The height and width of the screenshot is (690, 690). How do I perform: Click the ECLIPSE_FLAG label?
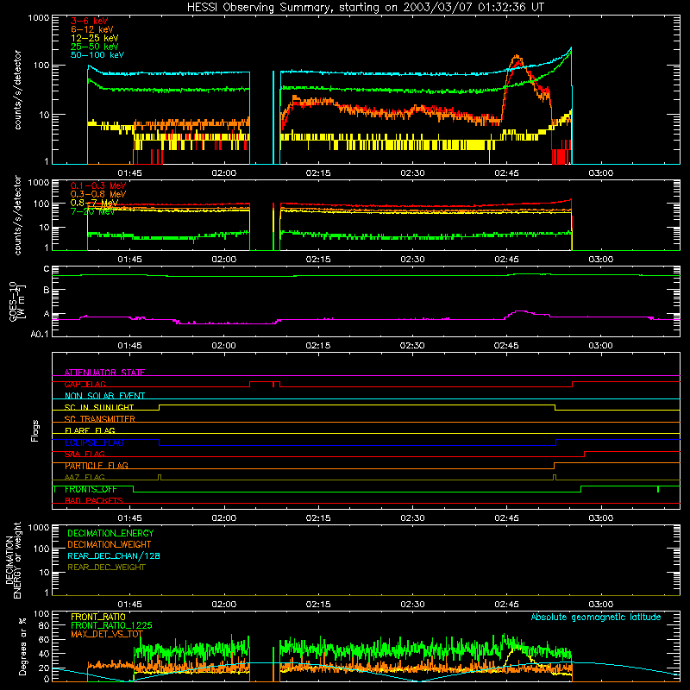pos(94,442)
